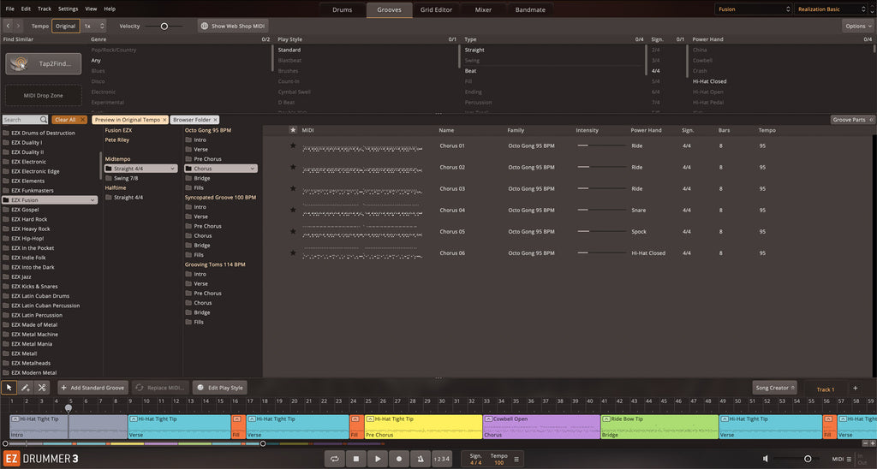Remove the Preview in Original Tempo filter
This screenshot has width=877, height=469.
(x=164, y=120)
